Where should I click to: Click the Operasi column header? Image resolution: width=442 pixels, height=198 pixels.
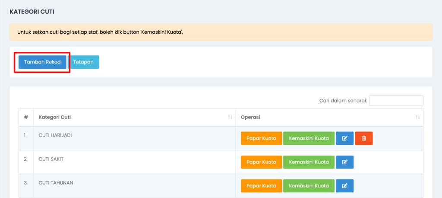tap(329, 117)
